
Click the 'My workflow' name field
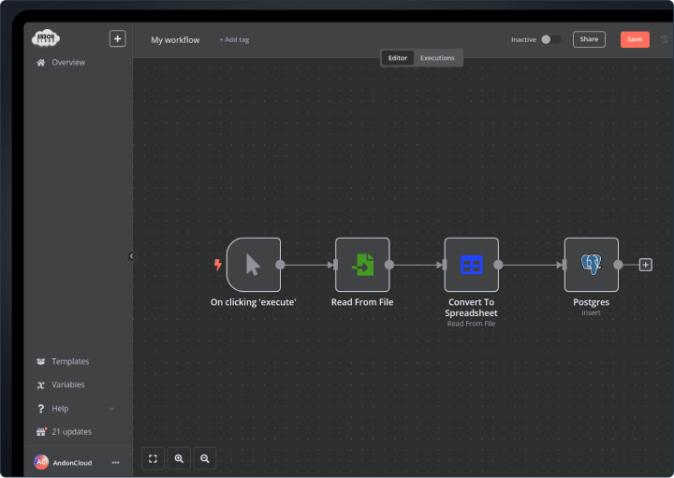(x=175, y=40)
